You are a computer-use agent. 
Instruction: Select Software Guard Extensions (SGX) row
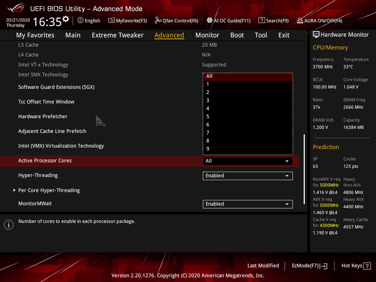click(56, 87)
